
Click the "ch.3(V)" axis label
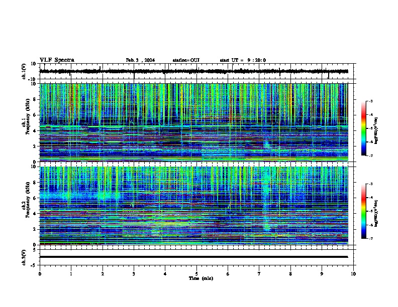pos(24,257)
